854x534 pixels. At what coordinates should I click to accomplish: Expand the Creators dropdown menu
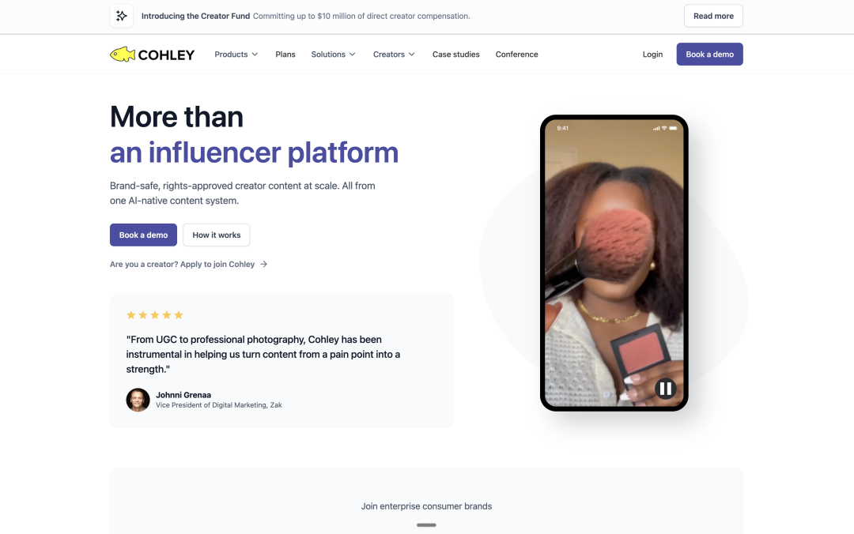pos(394,55)
